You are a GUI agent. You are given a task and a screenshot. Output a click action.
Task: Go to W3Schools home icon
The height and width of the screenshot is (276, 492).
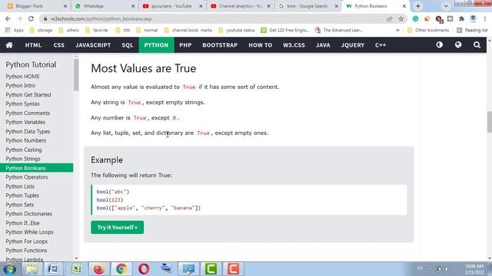pos(9,45)
